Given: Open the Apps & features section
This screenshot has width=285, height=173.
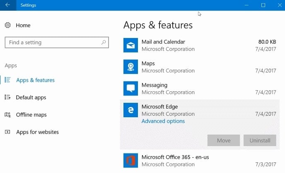Looking at the screenshot, I should 35,80.
